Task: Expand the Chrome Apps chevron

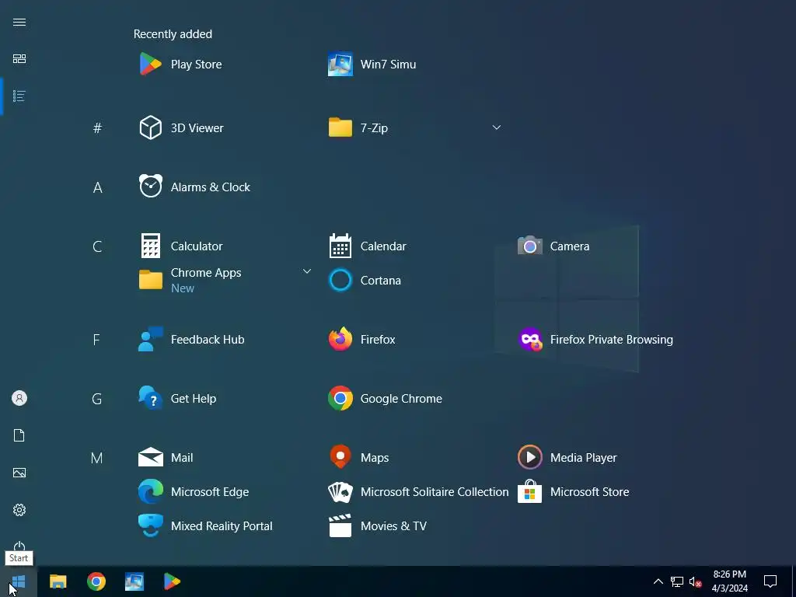Action: pyautogui.click(x=306, y=271)
